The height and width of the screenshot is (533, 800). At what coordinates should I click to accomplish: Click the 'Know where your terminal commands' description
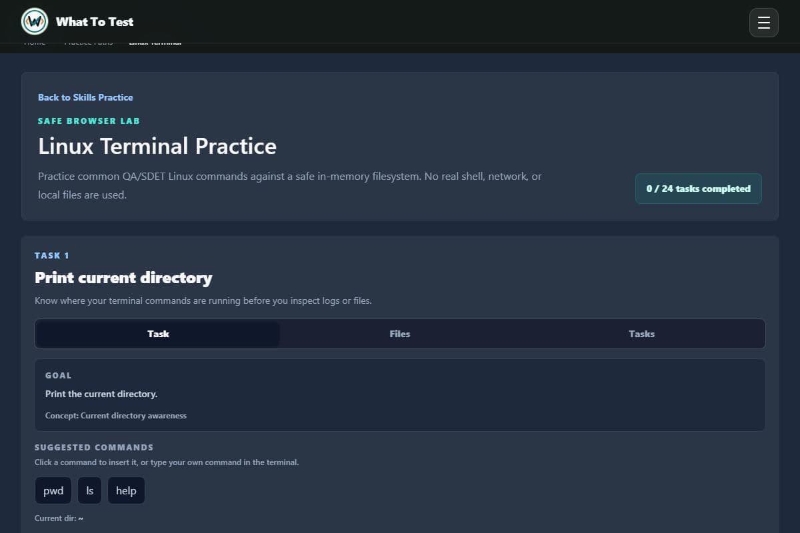pos(203,300)
